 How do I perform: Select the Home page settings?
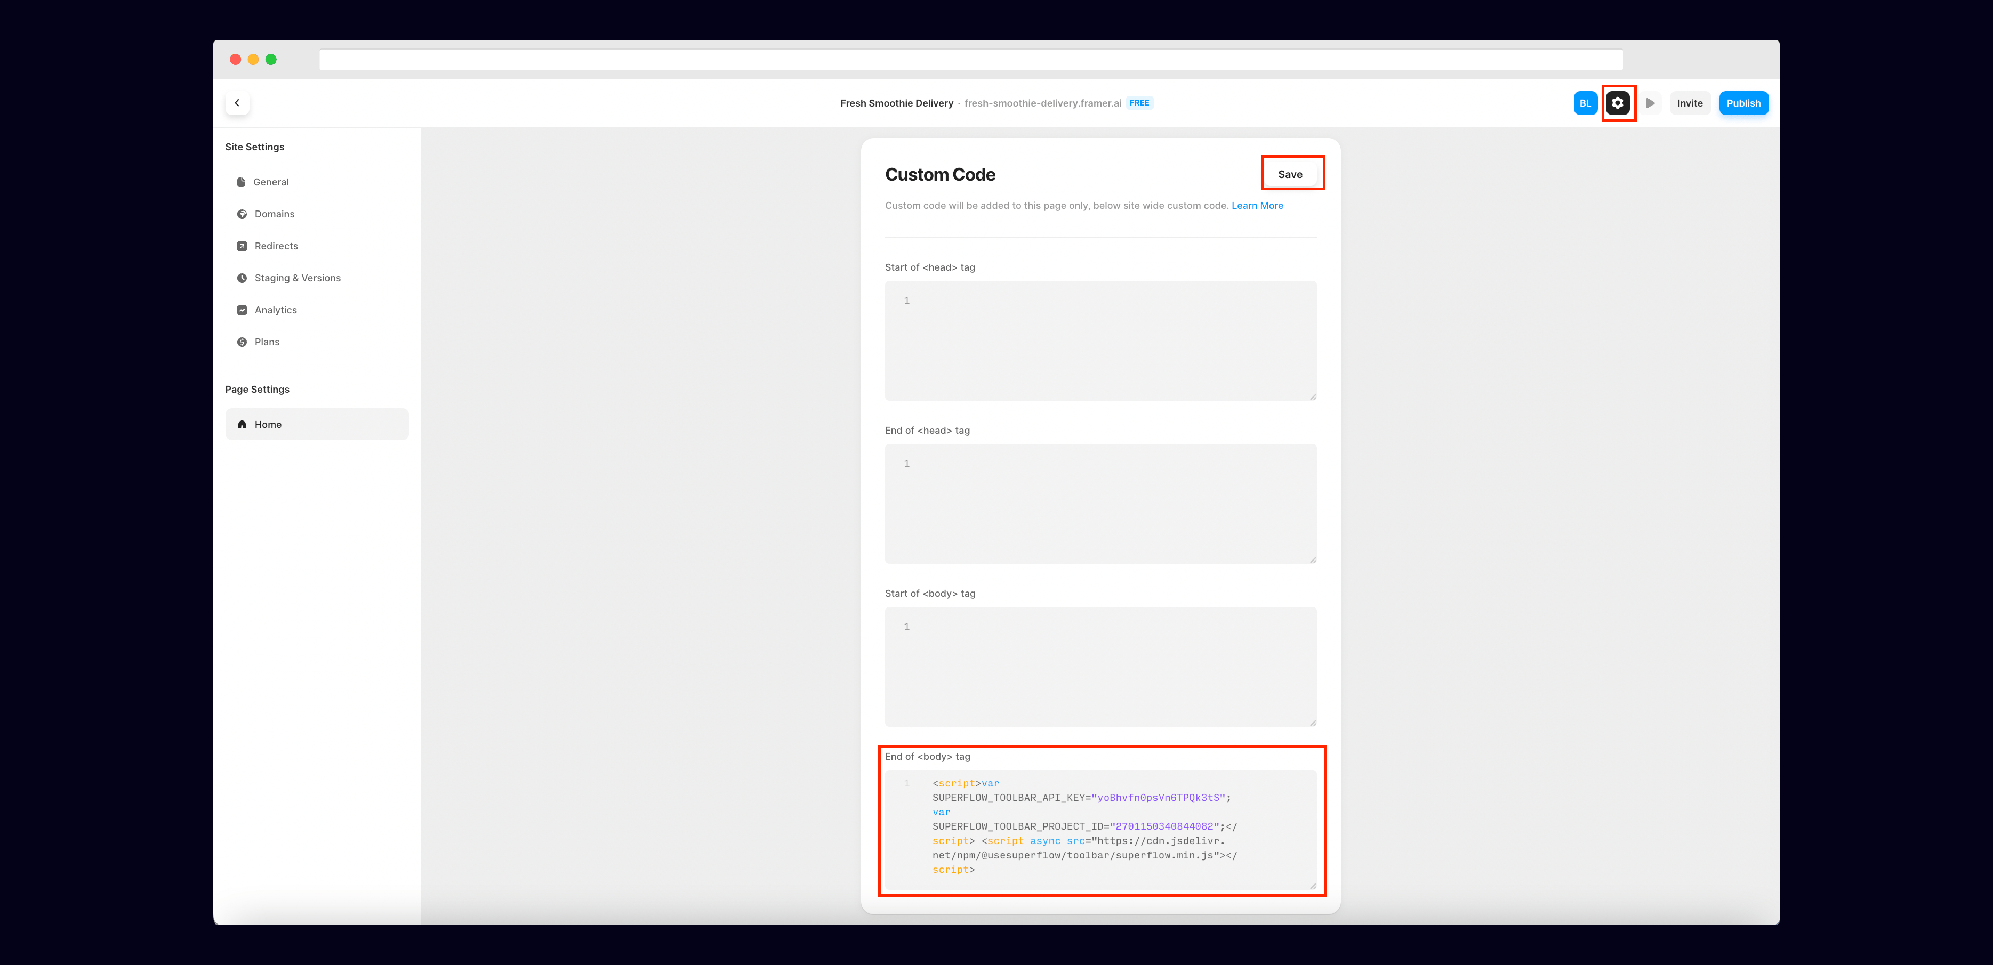click(x=317, y=425)
